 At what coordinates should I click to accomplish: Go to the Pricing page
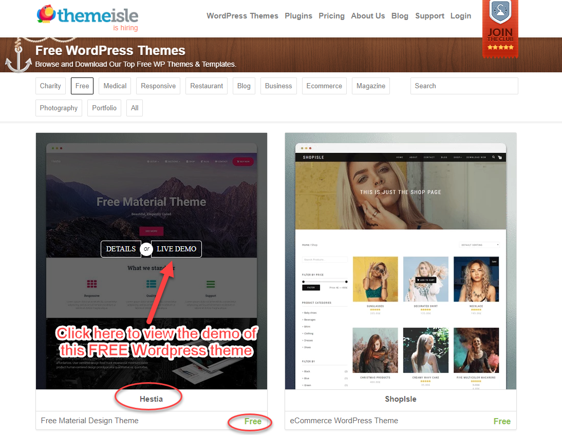pyautogui.click(x=331, y=16)
